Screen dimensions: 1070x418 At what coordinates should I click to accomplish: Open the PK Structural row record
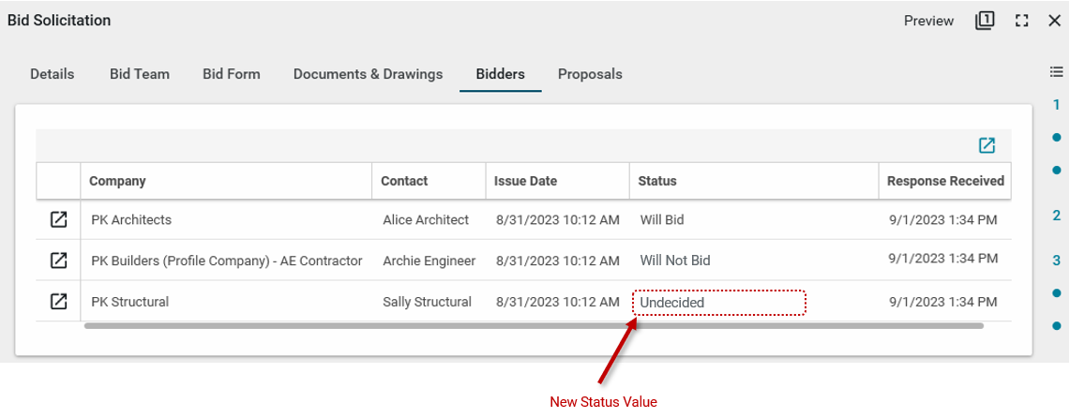pos(58,302)
